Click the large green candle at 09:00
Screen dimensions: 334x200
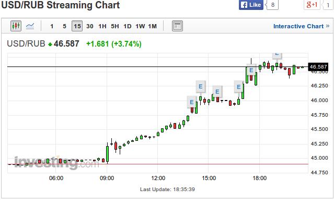pos(107,153)
